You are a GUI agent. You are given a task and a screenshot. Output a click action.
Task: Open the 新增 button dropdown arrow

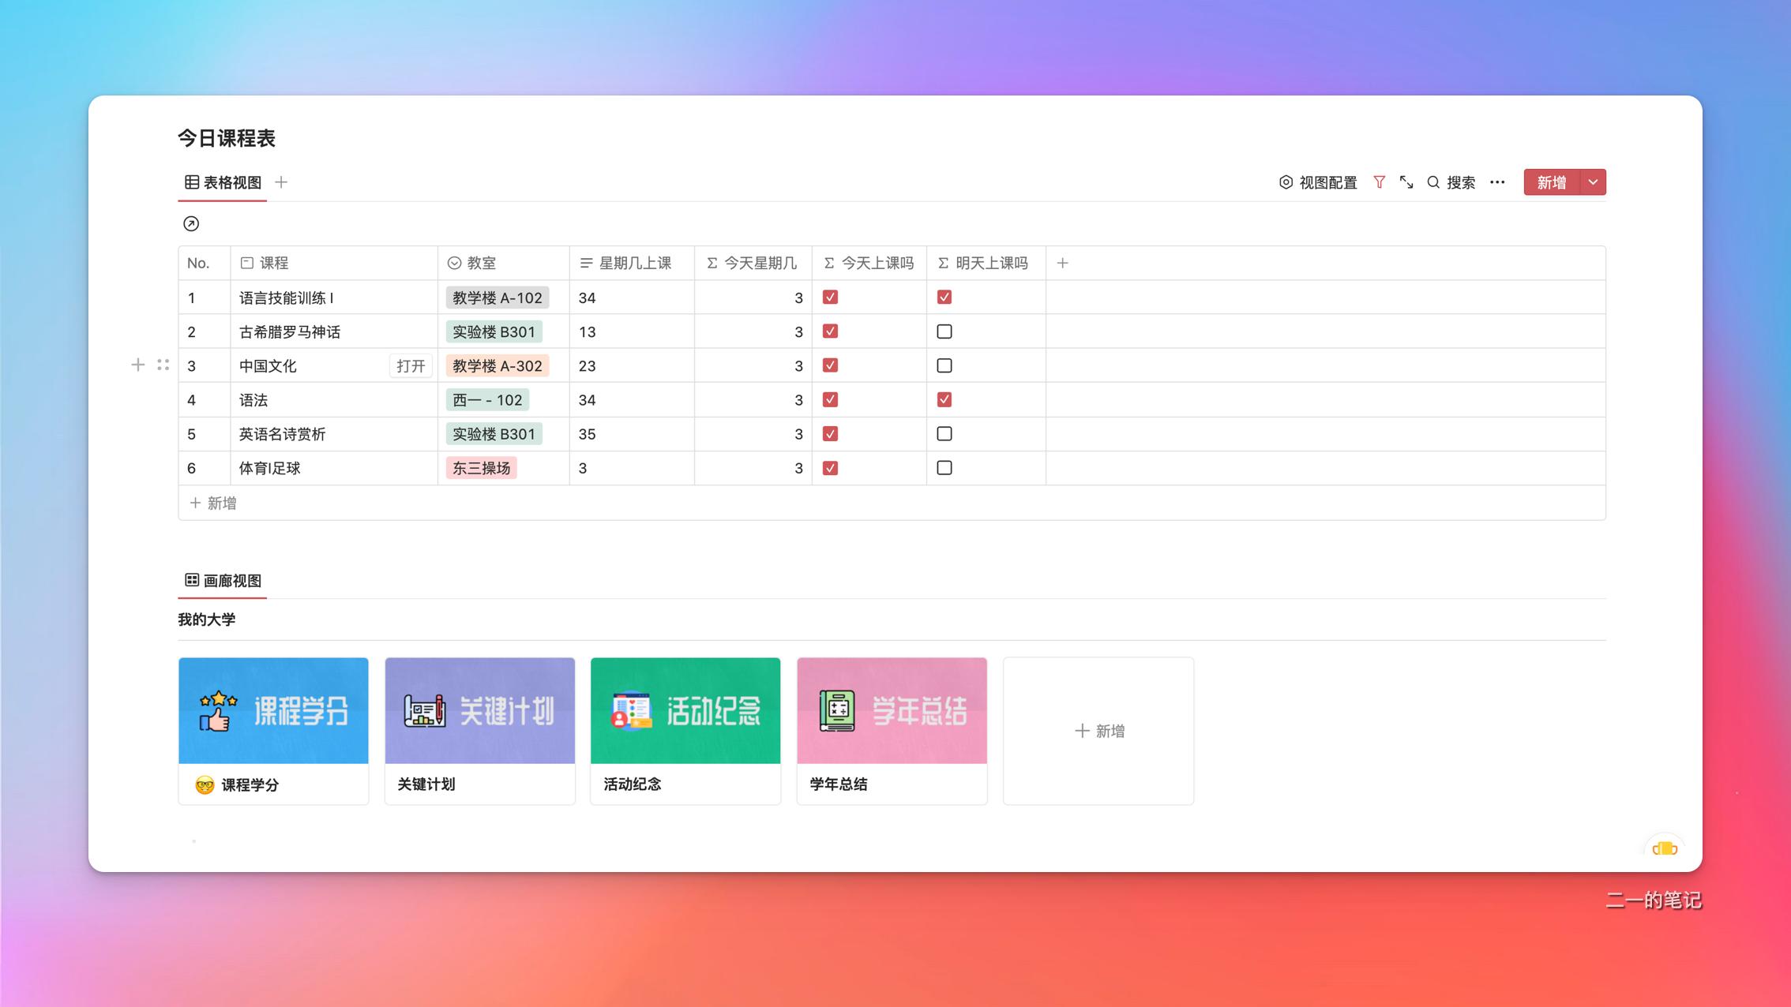click(x=1593, y=182)
